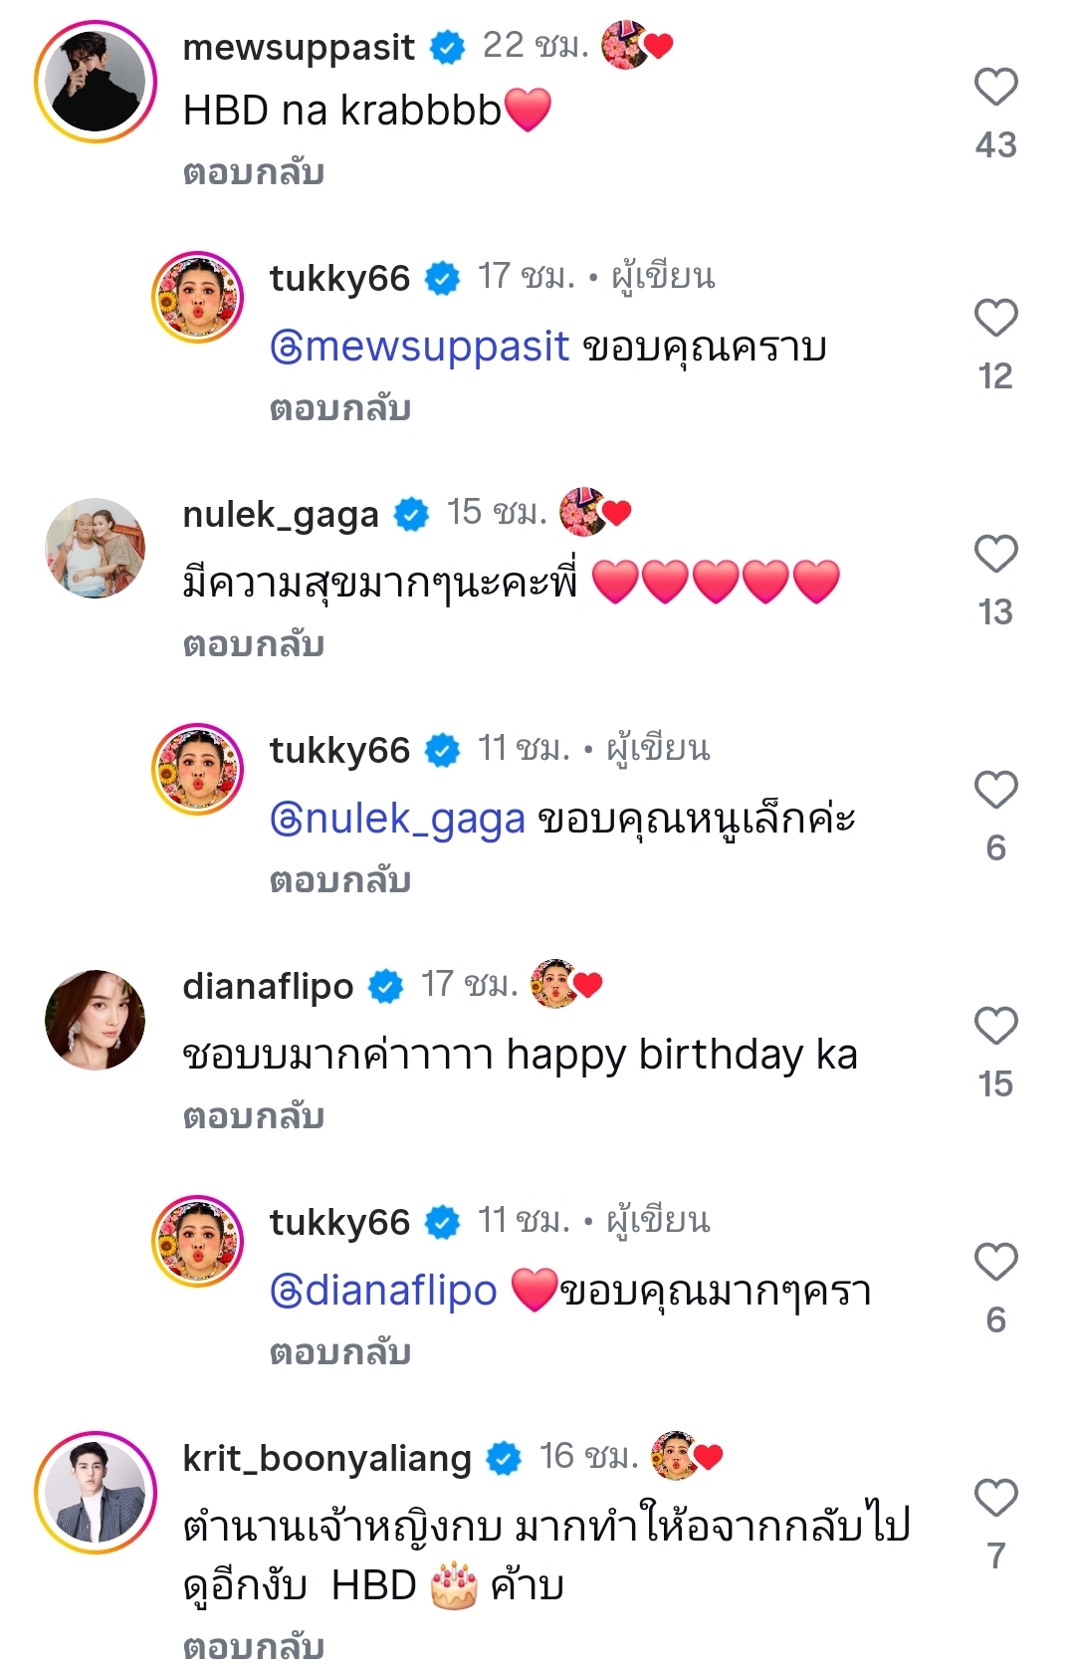Open krit_boonyaliang's story avatar

click(x=96, y=1492)
